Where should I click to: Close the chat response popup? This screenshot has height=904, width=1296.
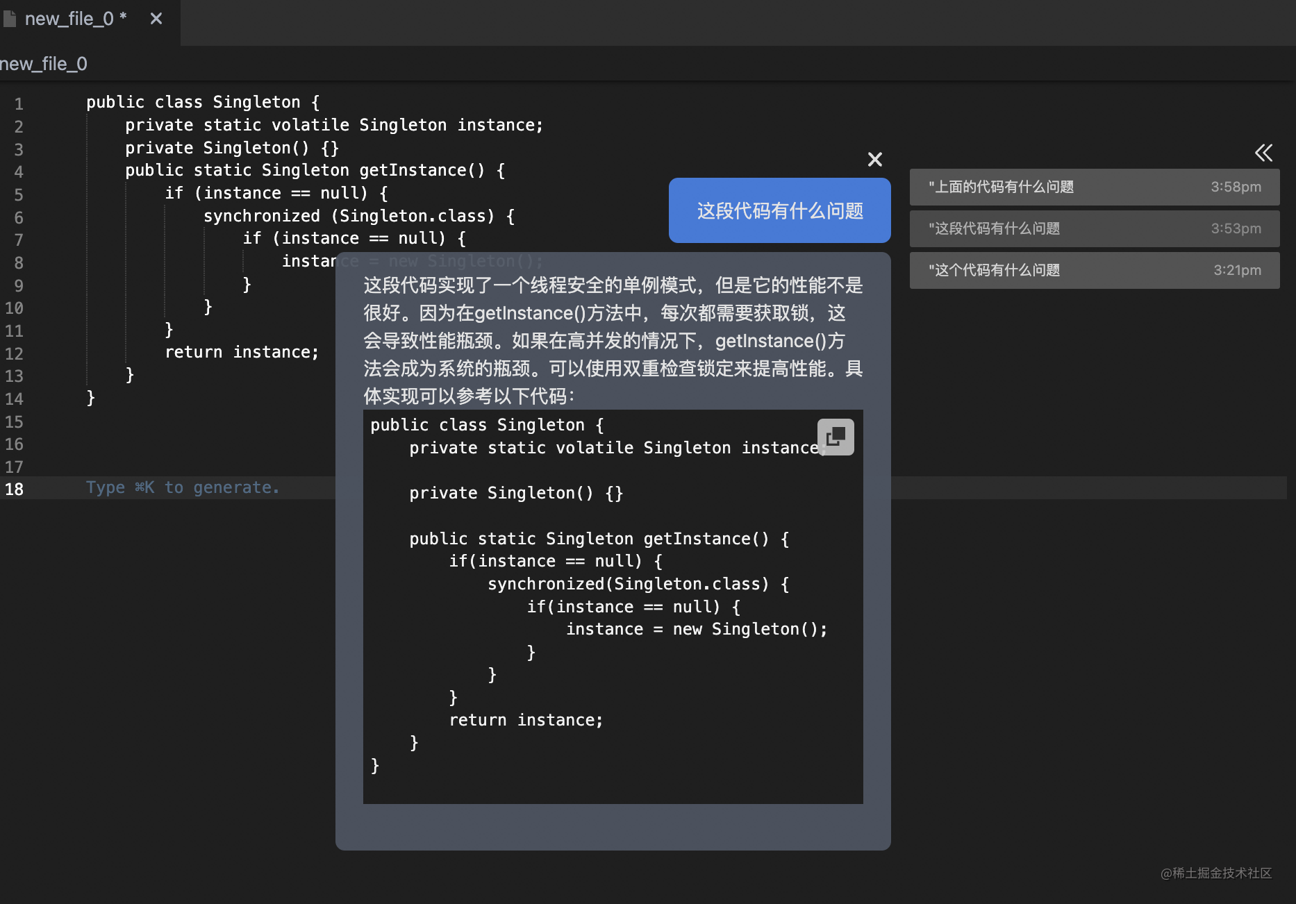[x=875, y=160]
